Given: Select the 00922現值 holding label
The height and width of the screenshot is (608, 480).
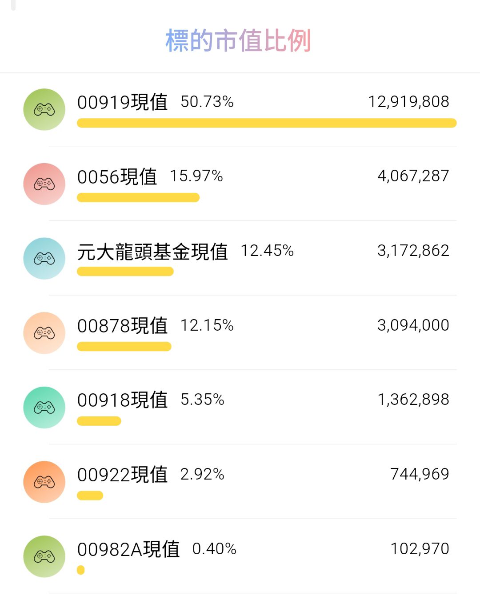Looking at the screenshot, I should [x=122, y=475].
